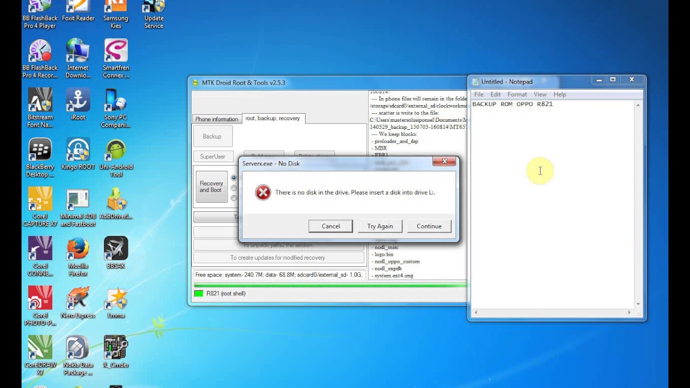The width and height of the screenshot is (690, 388).
Task: Click the selected radio button beside Recovery and Boot
Action: pyautogui.click(x=234, y=178)
